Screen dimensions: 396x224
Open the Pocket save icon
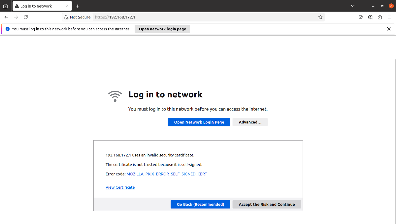tap(361, 17)
